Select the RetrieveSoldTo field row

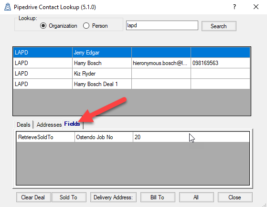click(x=133, y=137)
